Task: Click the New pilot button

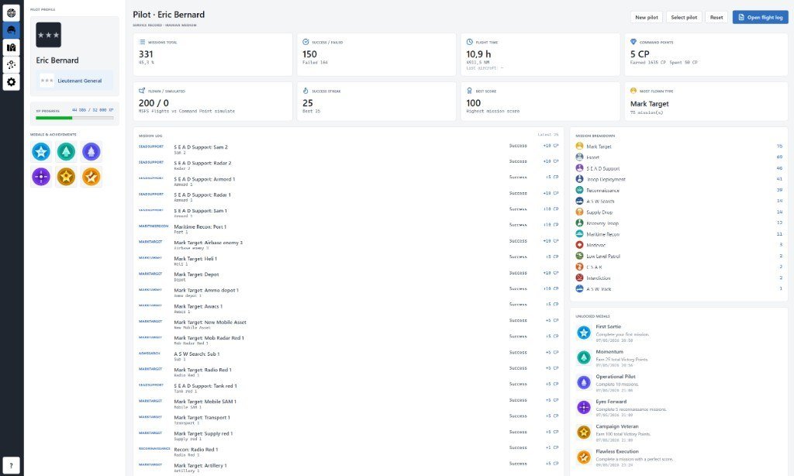Action: point(647,17)
